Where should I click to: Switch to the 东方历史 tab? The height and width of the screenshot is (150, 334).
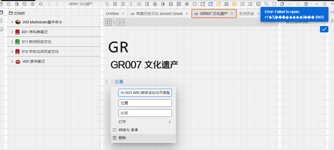pos(246,14)
